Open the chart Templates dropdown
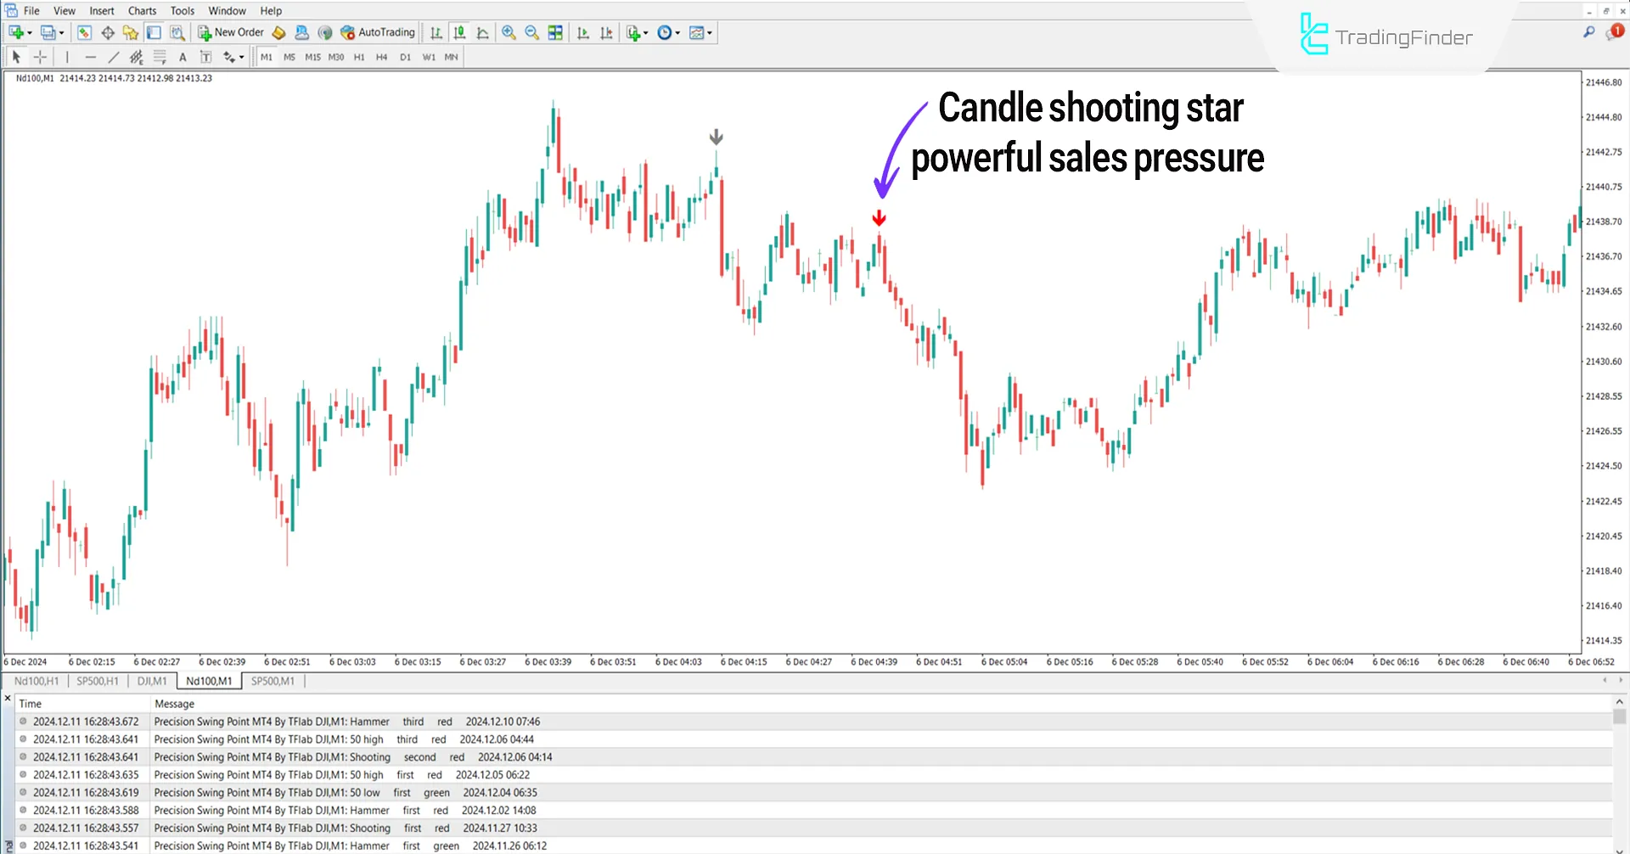This screenshot has width=1630, height=854. [x=696, y=32]
